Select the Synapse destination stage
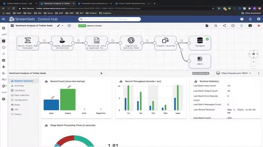Viewport: 263px width, 147px height. click(200, 43)
